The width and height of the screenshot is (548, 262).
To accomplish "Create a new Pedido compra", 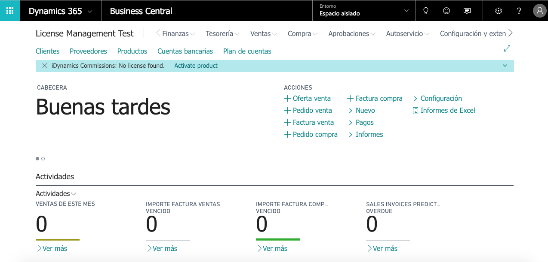I will (311, 134).
